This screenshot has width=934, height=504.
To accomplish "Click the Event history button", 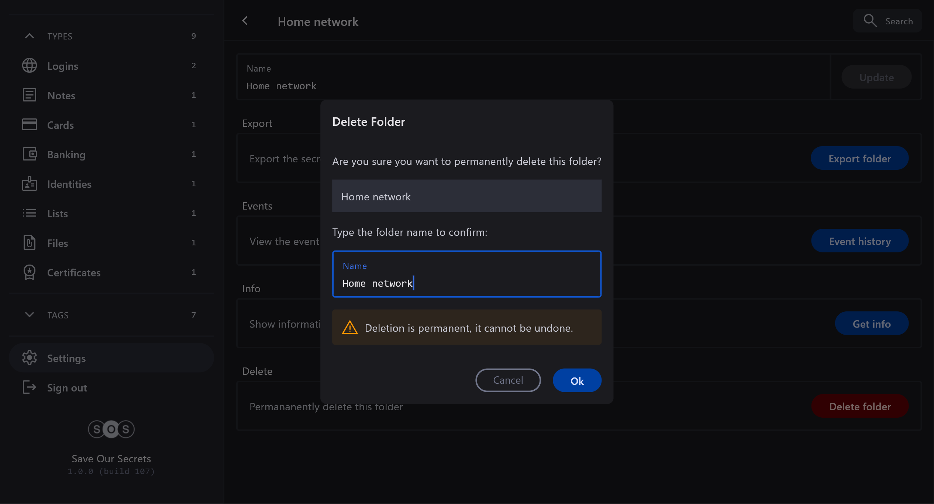I will pyautogui.click(x=859, y=241).
